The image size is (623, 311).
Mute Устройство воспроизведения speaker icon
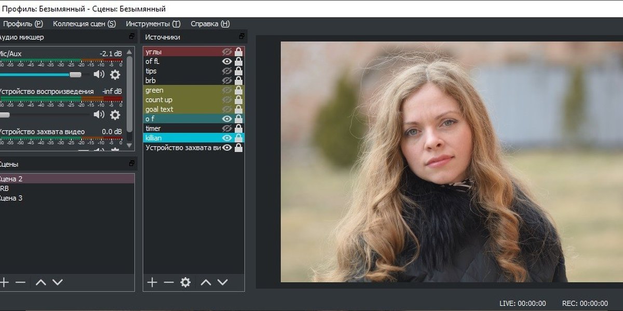point(99,115)
